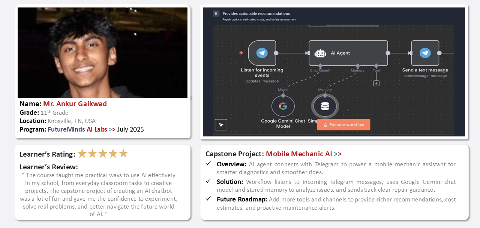Click the checkmark beside Future Roadmap
Image resolution: width=480 pixels, height=228 pixels.
coord(208,199)
